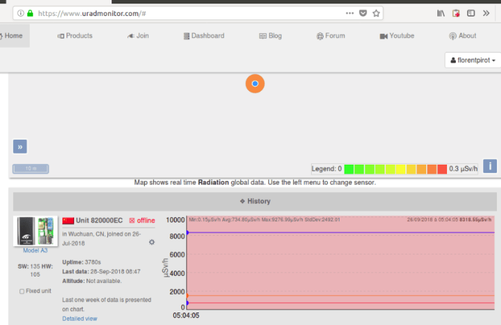Image resolution: width=501 pixels, height=325 pixels.
Task: Open the Firefox library icon
Action: pyautogui.click(x=441, y=13)
